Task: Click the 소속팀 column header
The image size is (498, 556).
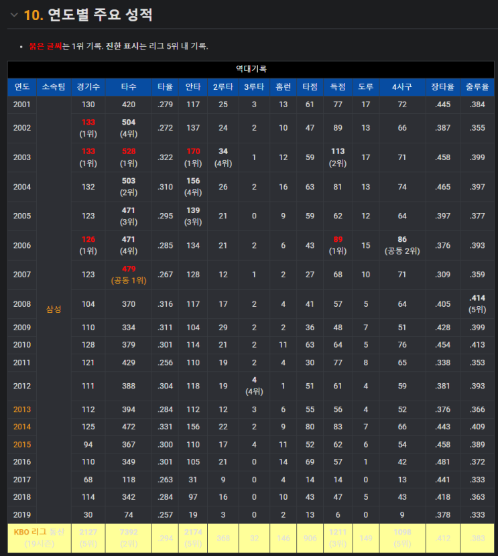Action: tap(54, 87)
